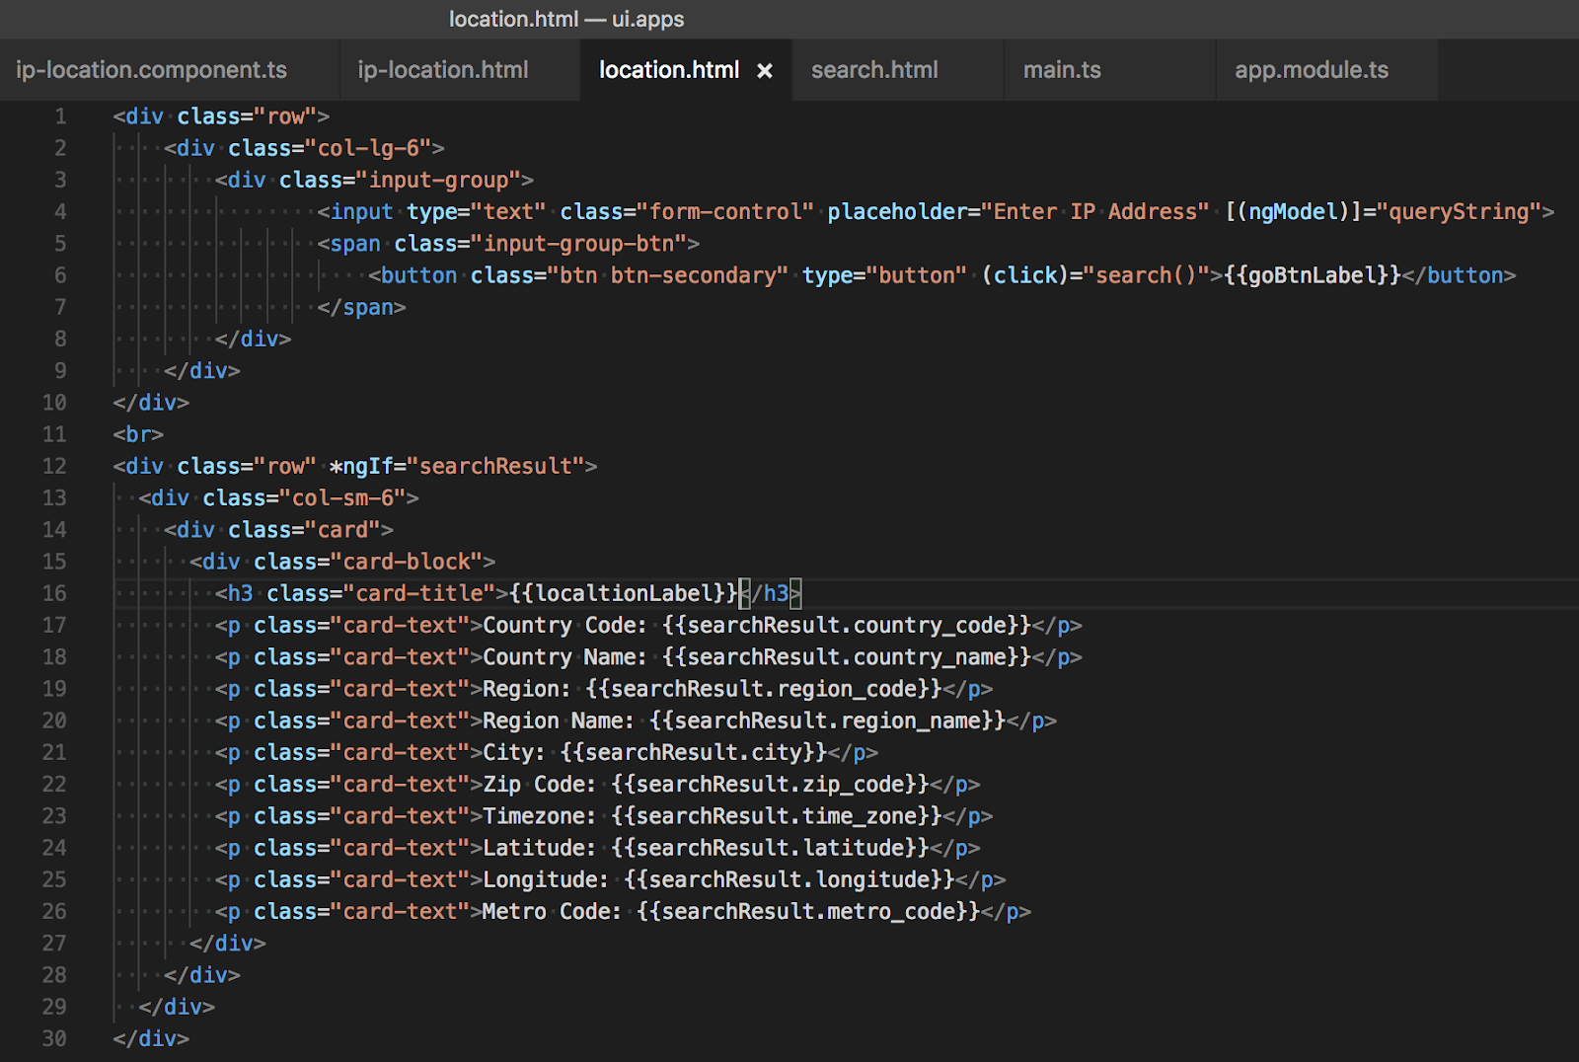Screen dimensions: 1579x1062
Task: Click the searchResult.country_code expression
Action: click(x=846, y=625)
